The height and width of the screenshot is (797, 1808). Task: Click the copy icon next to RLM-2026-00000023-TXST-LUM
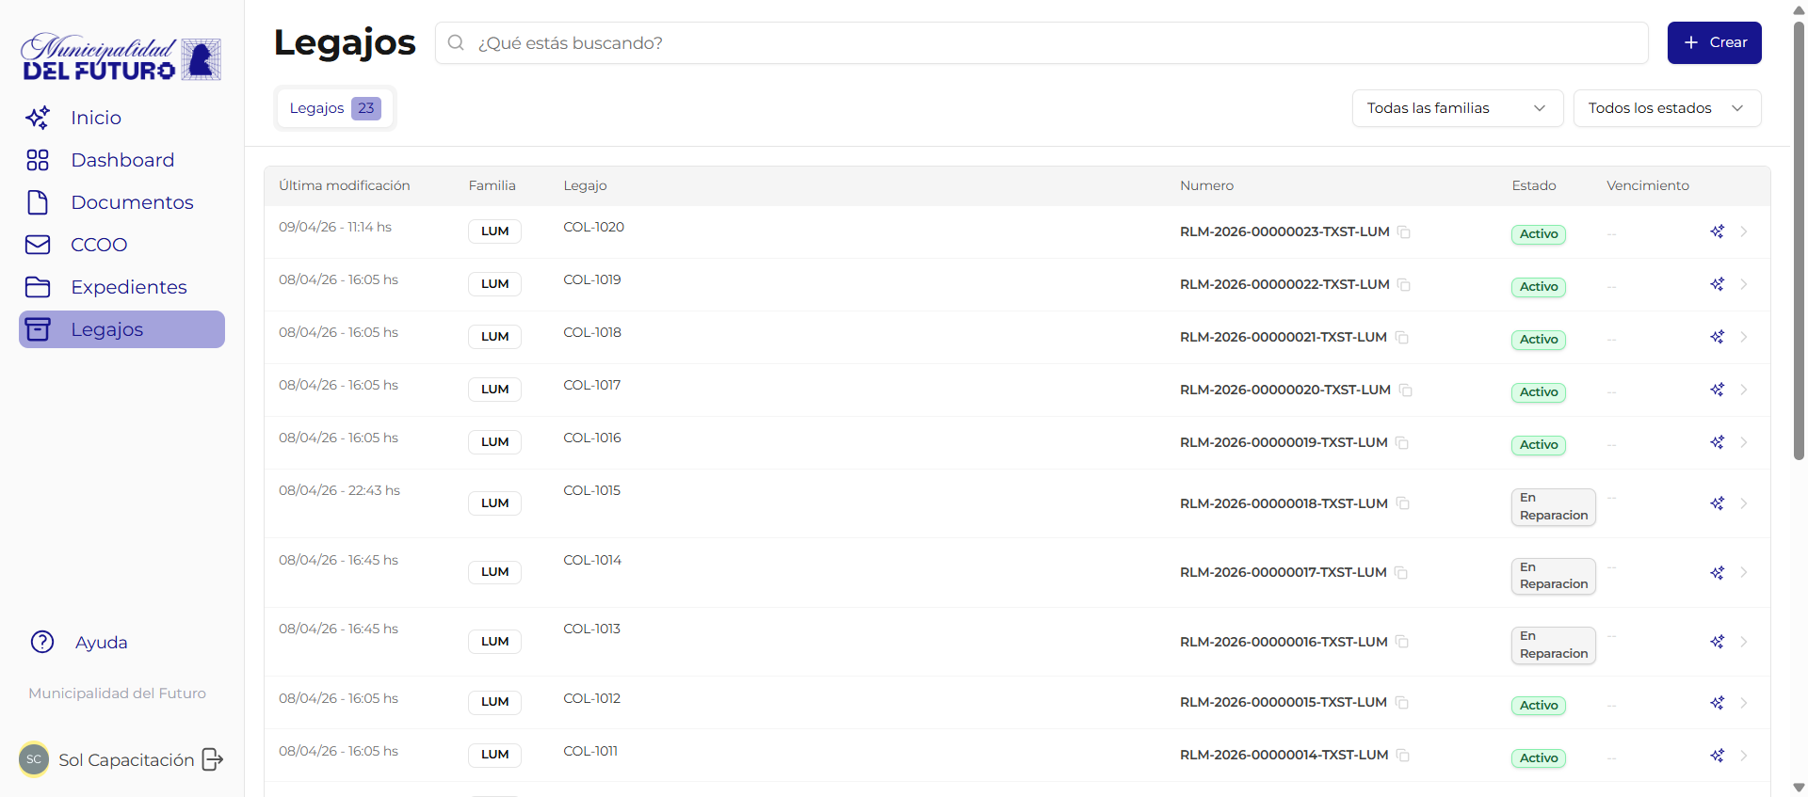tap(1404, 232)
